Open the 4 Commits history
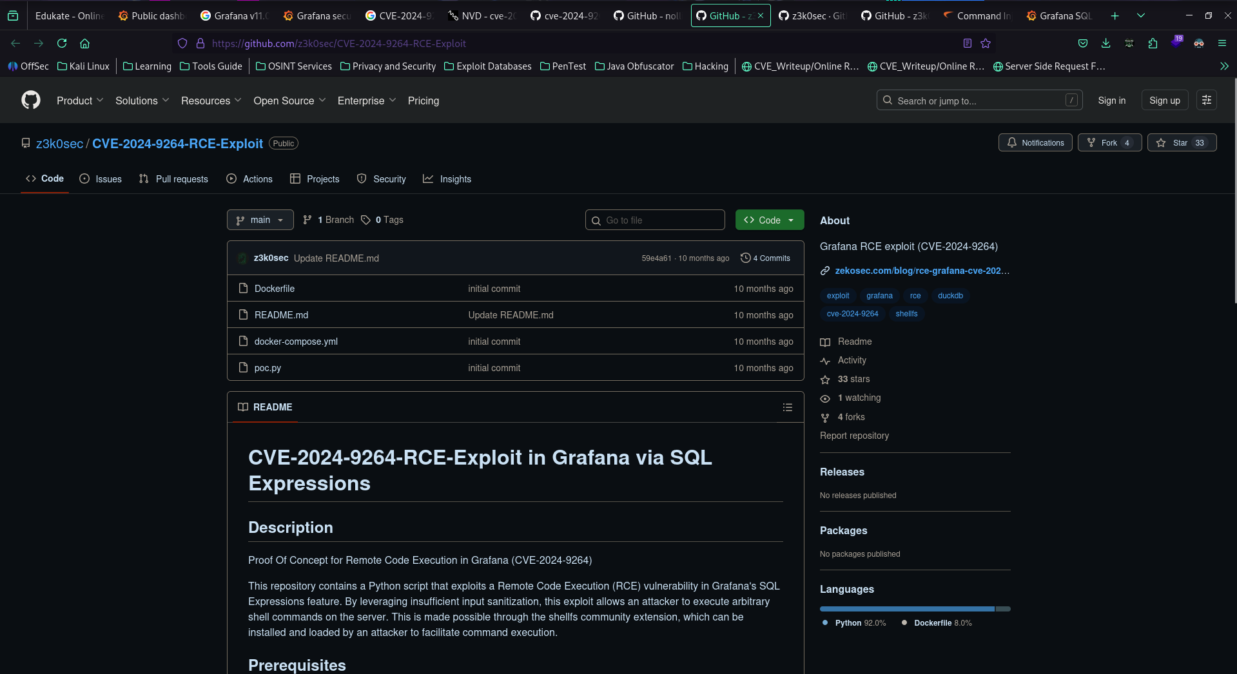Image resolution: width=1237 pixels, height=674 pixels. point(765,258)
